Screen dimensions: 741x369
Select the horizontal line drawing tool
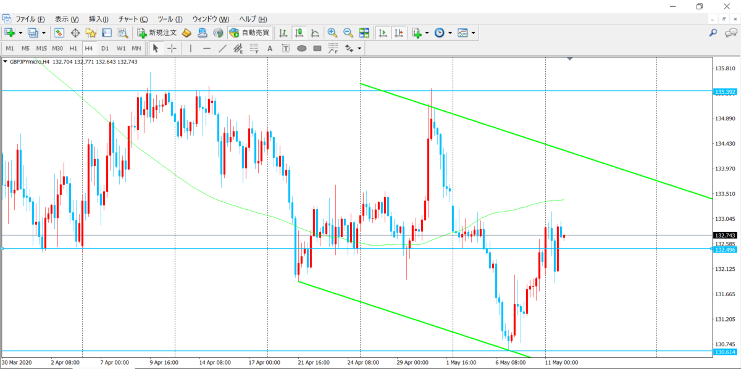[x=207, y=48]
